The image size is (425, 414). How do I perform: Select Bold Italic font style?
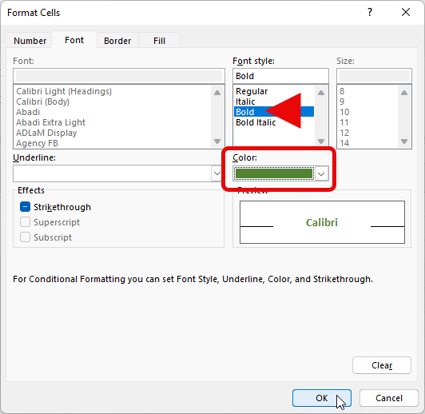point(256,122)
